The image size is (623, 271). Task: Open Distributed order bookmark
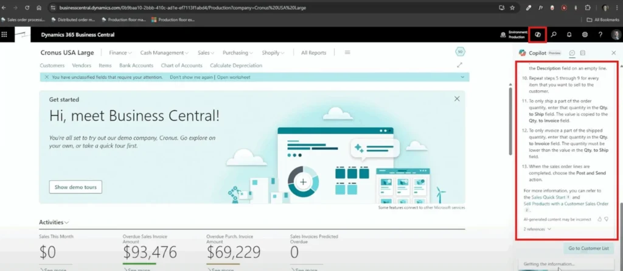[x=74, y=19]
